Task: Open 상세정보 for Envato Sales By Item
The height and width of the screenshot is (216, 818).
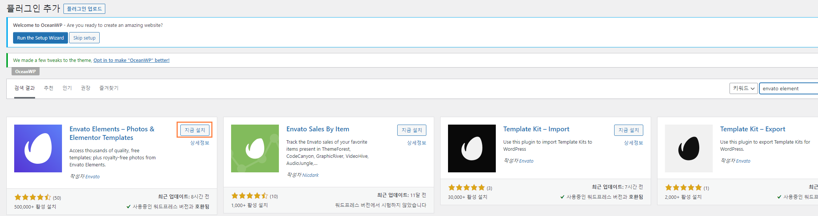Action: tap(417, 143)
